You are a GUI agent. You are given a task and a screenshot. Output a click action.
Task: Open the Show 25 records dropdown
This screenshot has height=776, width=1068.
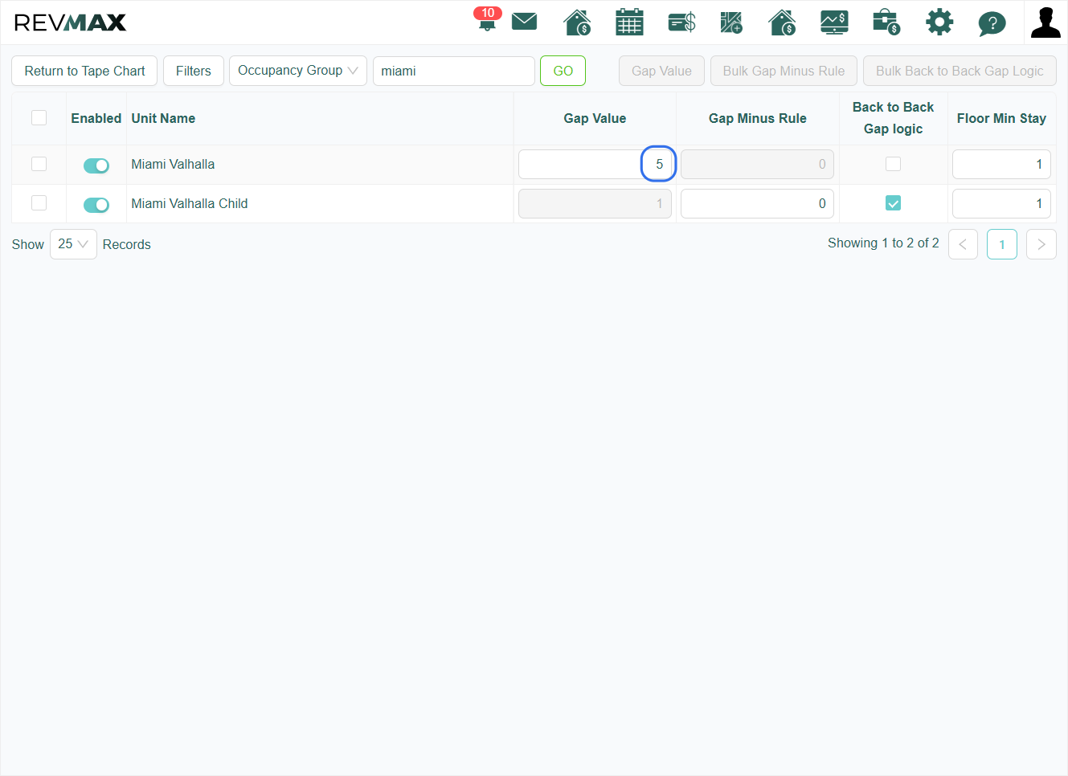[x=73, y=244]
